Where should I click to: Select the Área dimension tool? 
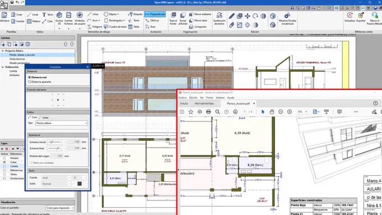coord(150,27)
